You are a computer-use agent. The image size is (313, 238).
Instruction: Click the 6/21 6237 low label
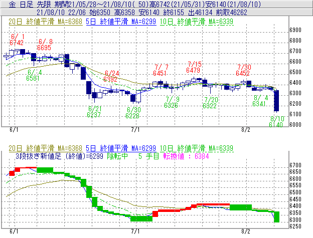94,112
